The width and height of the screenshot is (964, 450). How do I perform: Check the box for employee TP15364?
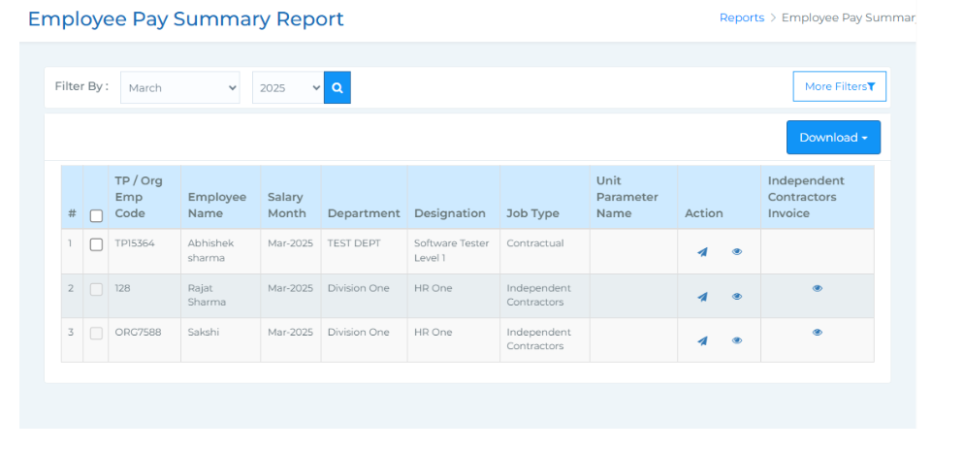point(96,244)
